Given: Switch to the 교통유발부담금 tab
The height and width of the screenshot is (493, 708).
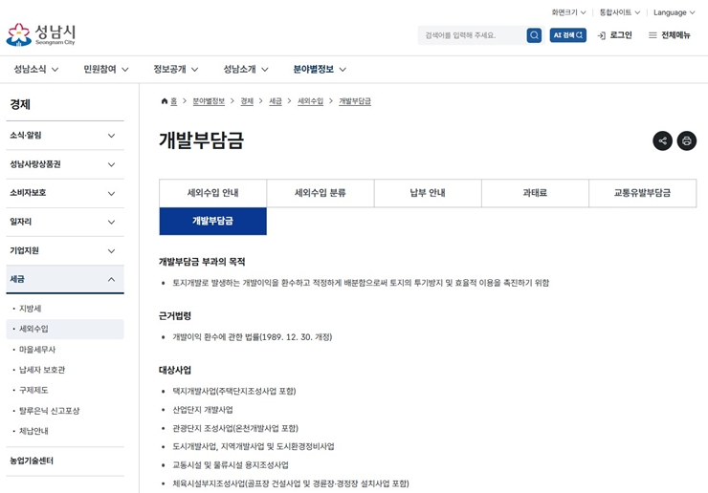Looking at the screenshot, I should 643,193.
